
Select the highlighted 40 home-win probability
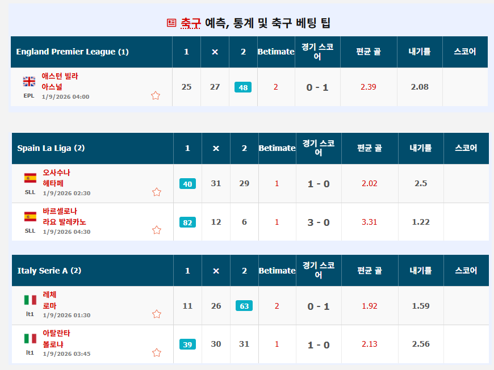click(x=187, y=184)
